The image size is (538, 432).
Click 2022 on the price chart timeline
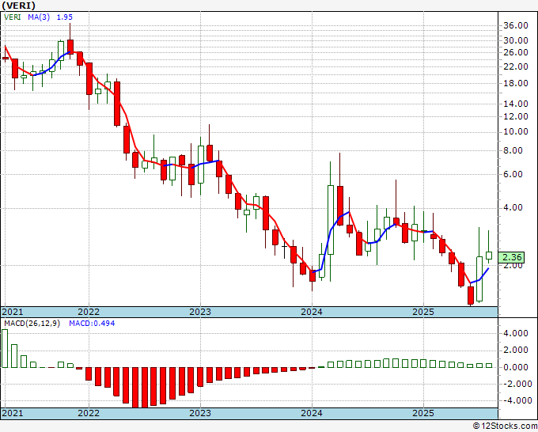click(x=89, y=312)
